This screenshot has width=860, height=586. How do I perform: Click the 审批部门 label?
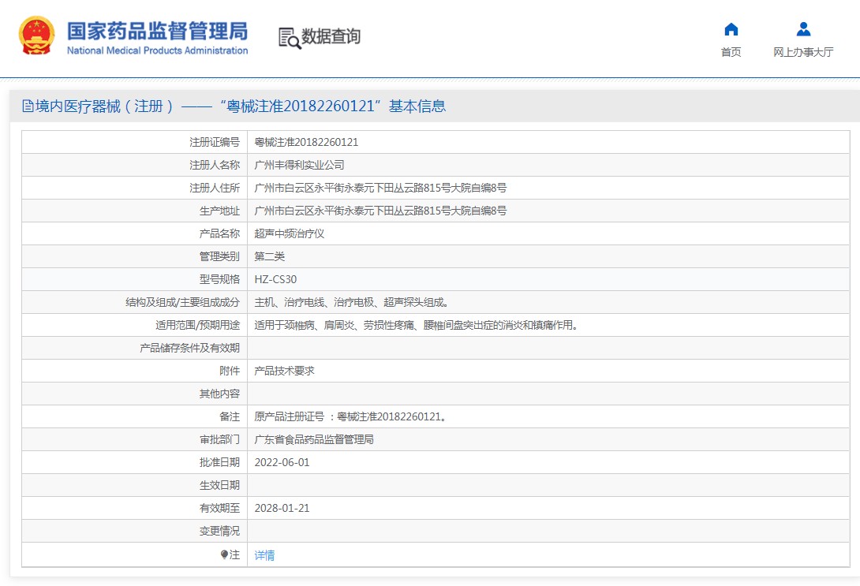(219, 439)
